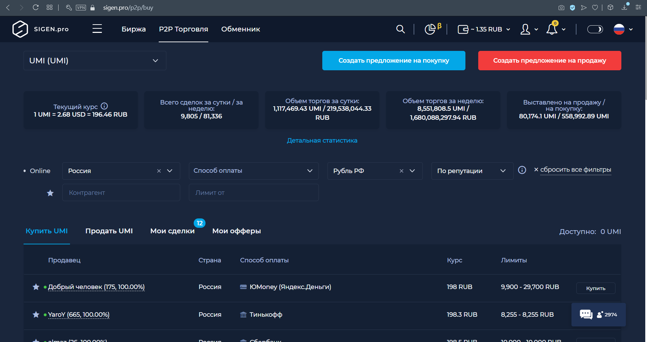
Task: Clear the Рубль РФ filter with X
Action: pyautogui.click(x=402, y=171)
